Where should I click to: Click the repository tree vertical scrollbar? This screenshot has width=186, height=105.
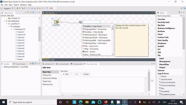pos(40,34)
